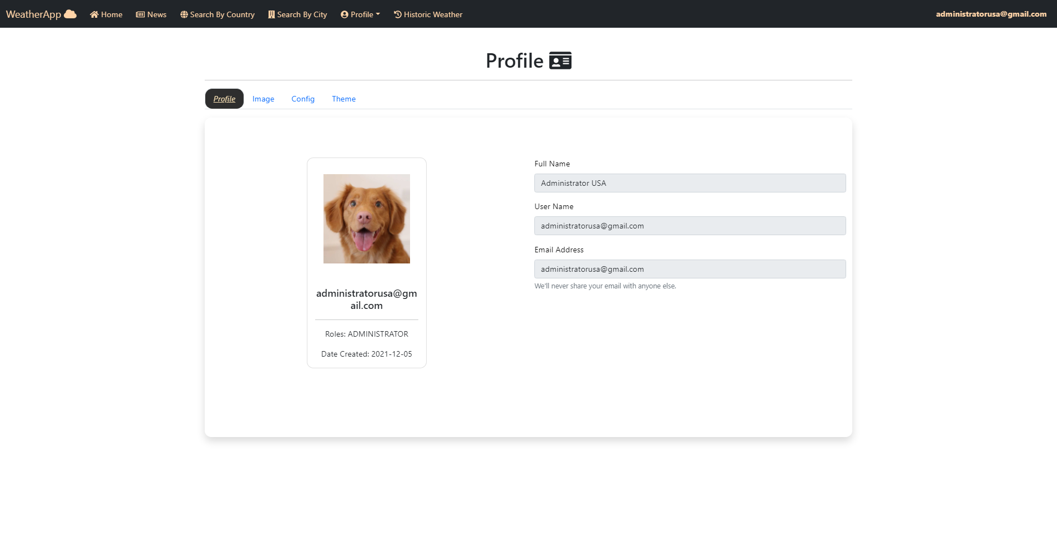Click the User Name input field

[690, 226]
